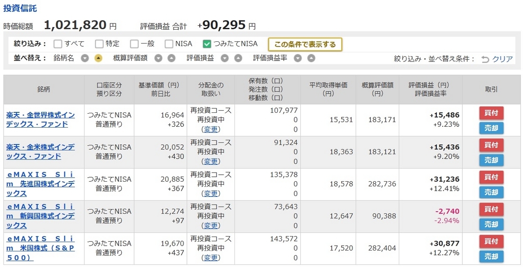
Task: Open eMAXIS Slim 先進国株式インデックス link
Action: point(40,184)
